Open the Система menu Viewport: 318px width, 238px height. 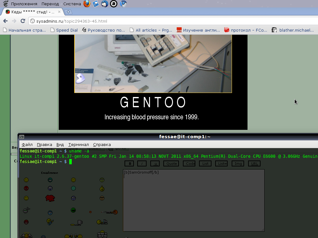(72, 4)
